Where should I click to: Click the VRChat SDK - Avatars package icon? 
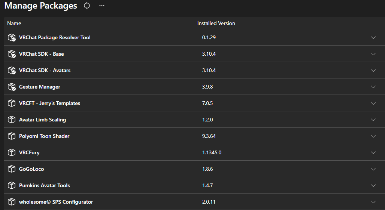[x=12, y=70]
